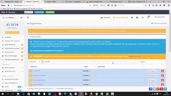Click the red warning icon in Alexey row
The image size is (171, 96).
click(162, 80)
